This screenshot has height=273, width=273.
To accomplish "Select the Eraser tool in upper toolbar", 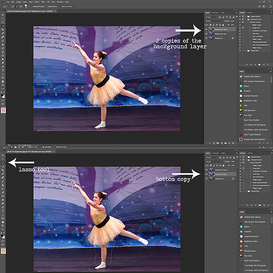I will point(3,52).
